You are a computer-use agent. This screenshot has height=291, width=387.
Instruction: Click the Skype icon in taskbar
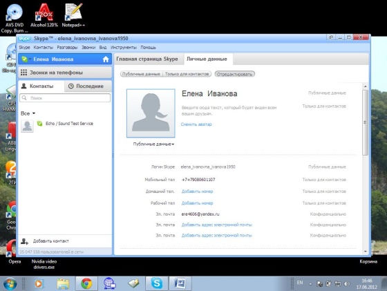click(157, 283)
